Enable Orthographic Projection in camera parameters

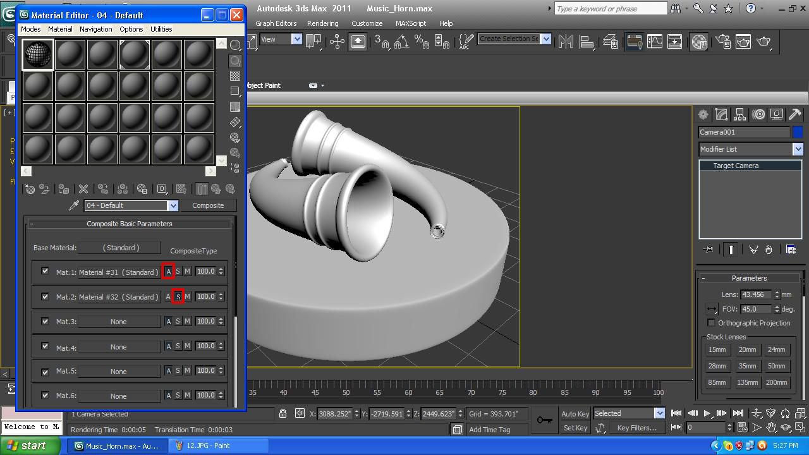point(712,323)
